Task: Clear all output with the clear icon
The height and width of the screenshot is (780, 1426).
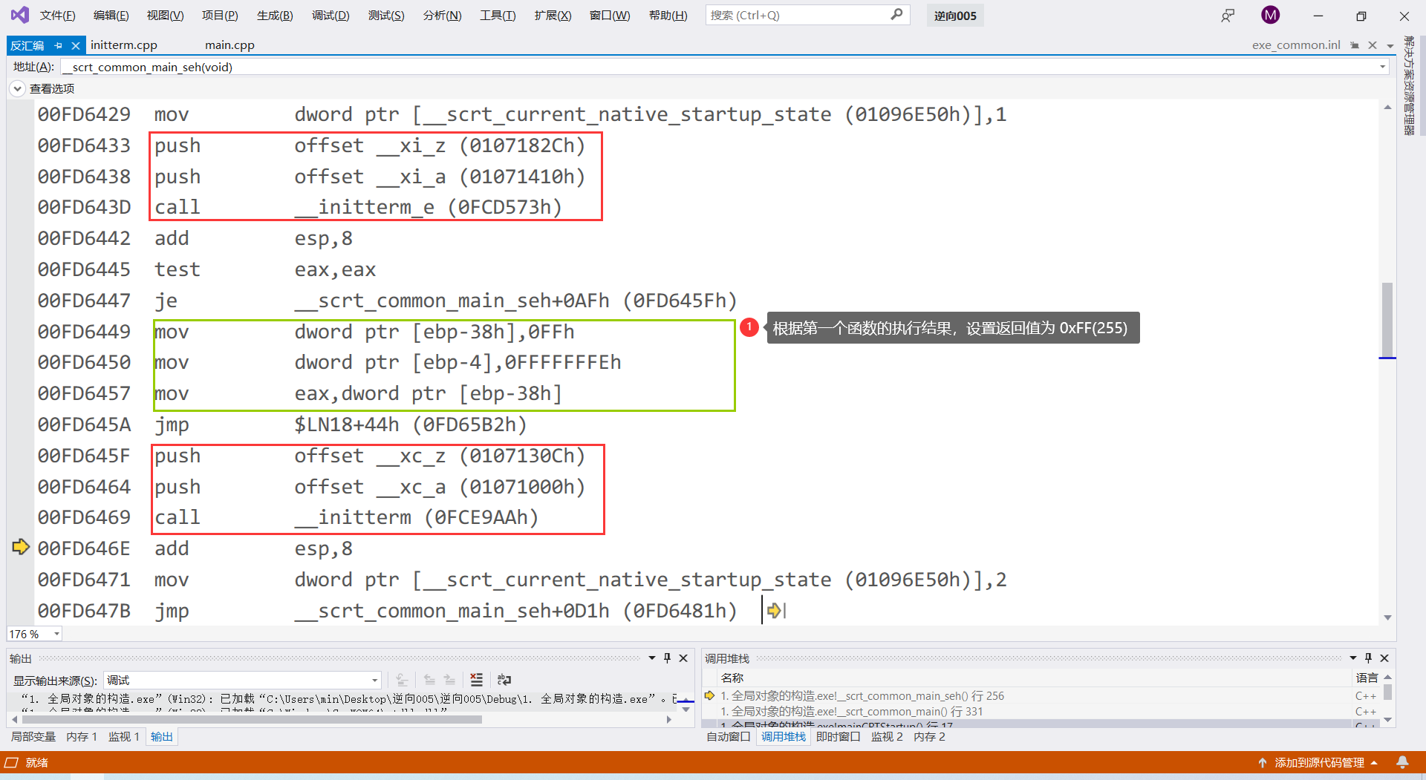Action: [477, 680]
